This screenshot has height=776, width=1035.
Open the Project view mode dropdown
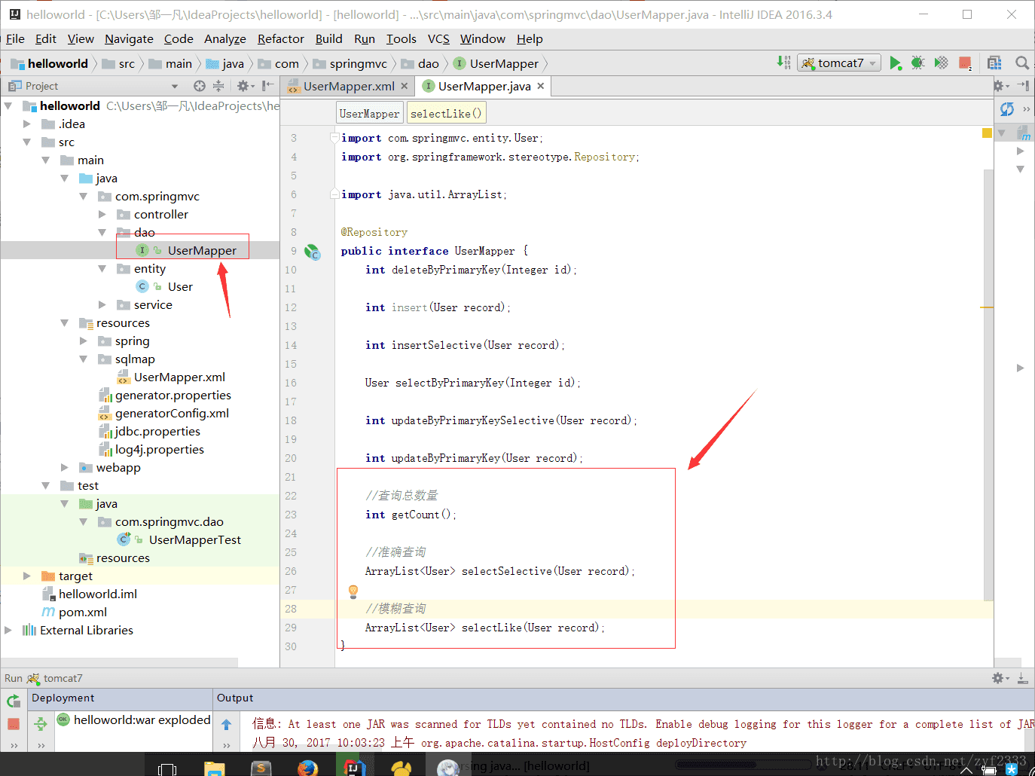click(x=175, y=87)
